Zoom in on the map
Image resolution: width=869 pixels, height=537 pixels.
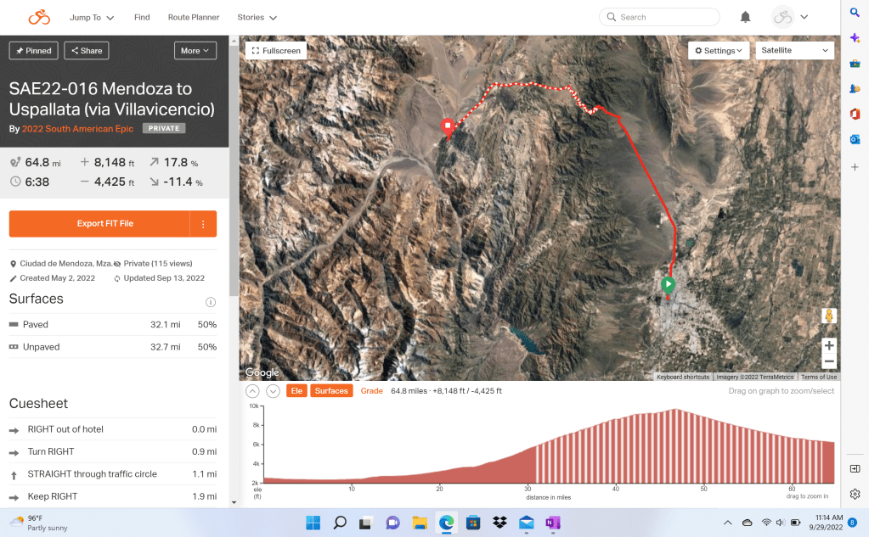click(828, 345)
